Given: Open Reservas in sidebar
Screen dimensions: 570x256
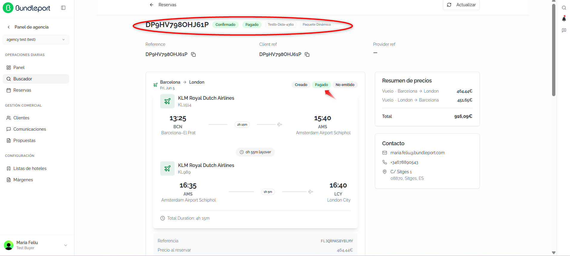Looking at the screenshot, I should point(36,90).
